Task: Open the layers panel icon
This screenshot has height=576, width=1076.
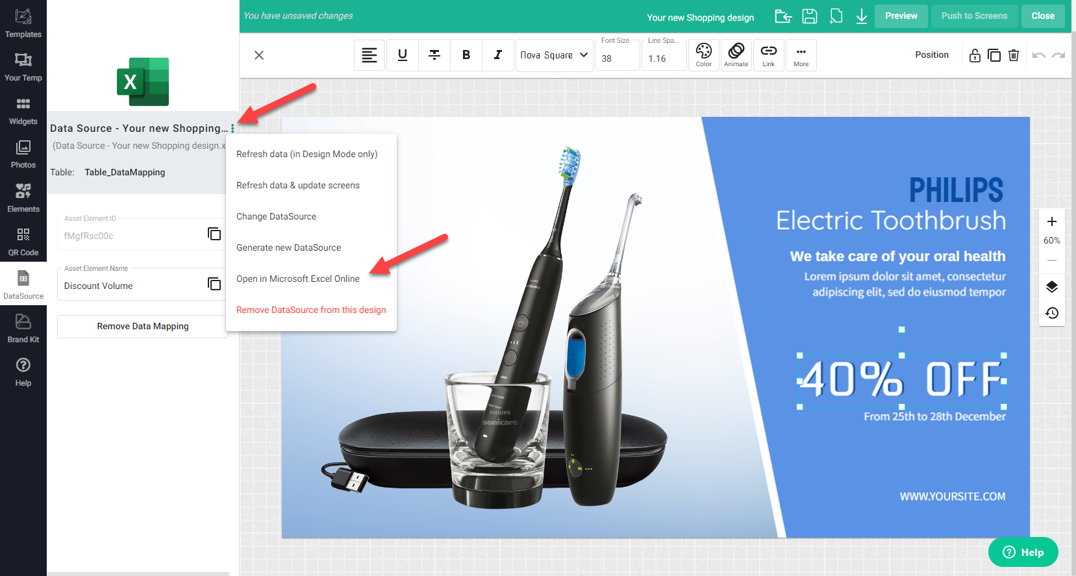Action: point(1051,287)
